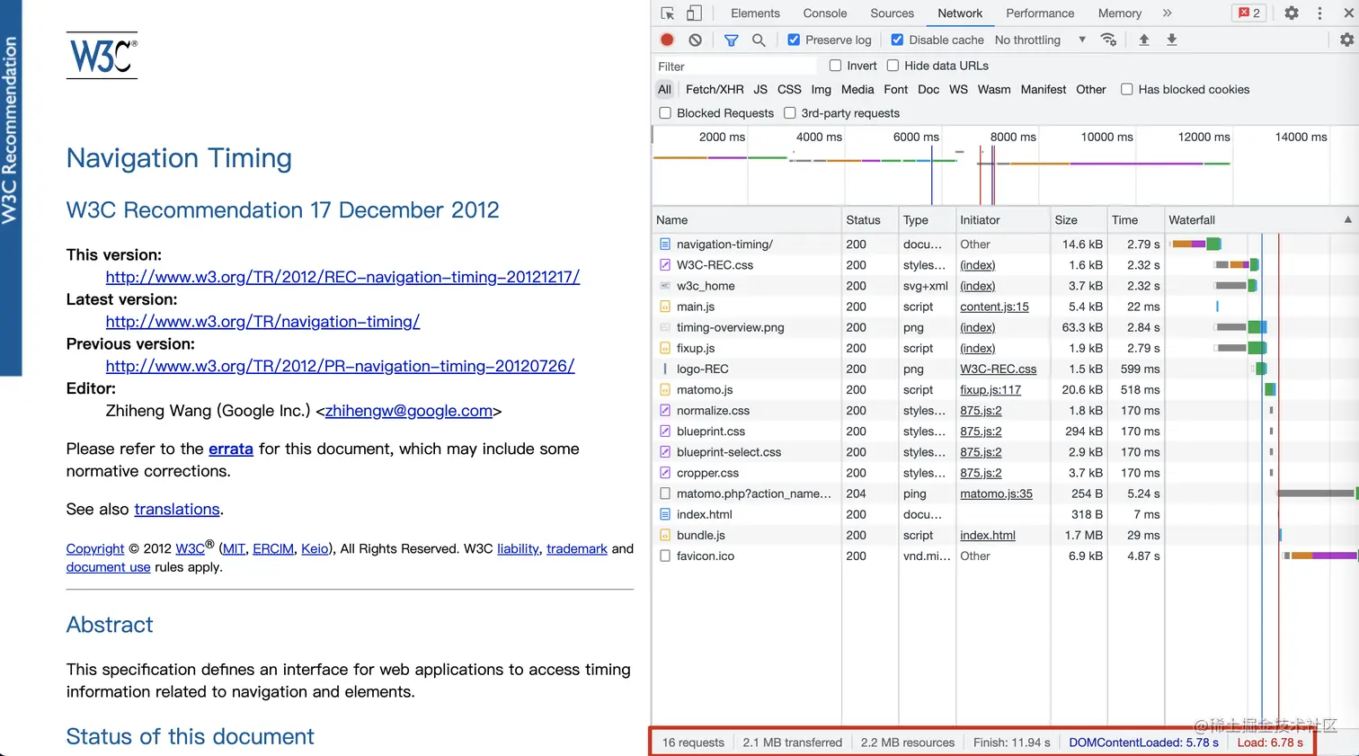Clear the network log
The image size is (1359, 756).
pyautogui.click(x=695, y=40)
